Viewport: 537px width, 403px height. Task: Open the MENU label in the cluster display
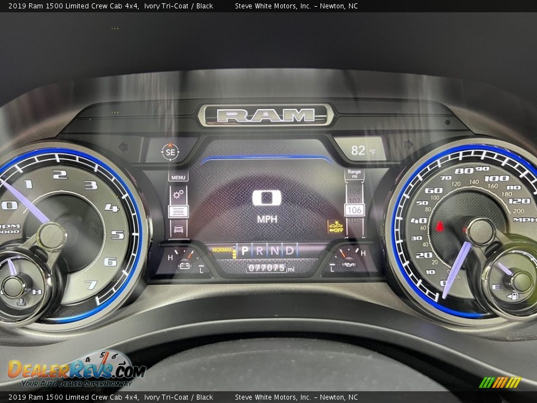click(178, 177)
